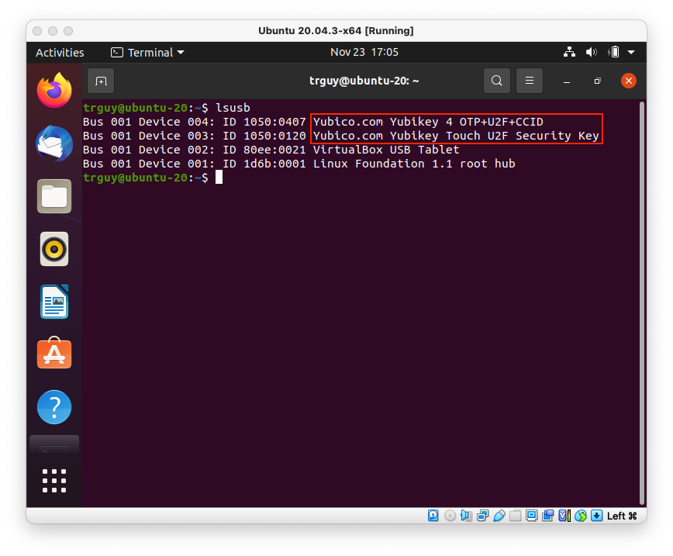This screenshot has width=673, height=556.
Task: Click the ID '1d6b:0001' value
Action: (x=274, y=164)
